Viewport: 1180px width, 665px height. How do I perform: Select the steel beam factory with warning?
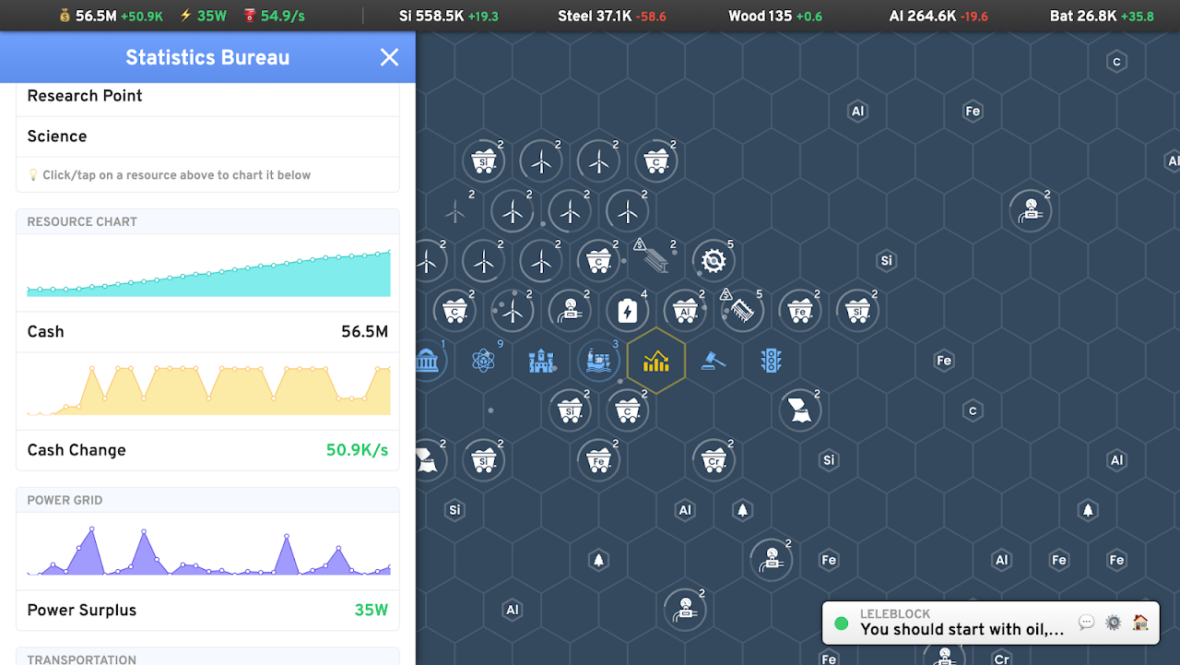656,261
